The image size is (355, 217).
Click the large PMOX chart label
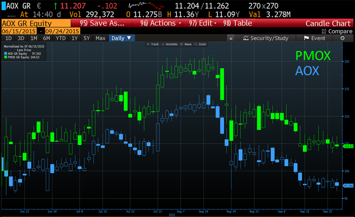(x=313, y=56)
